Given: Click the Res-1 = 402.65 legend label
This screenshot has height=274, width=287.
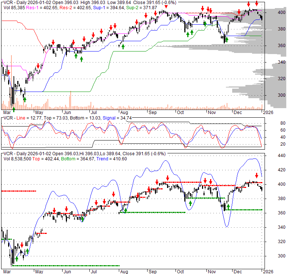Looking at the screenshot, I should pos(42,8).
